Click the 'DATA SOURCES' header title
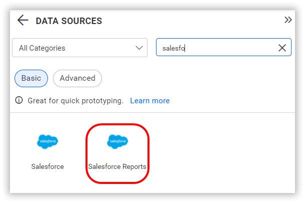Image resolution: width=305 pixels, height=203 pixels. [x=69, y=21]
